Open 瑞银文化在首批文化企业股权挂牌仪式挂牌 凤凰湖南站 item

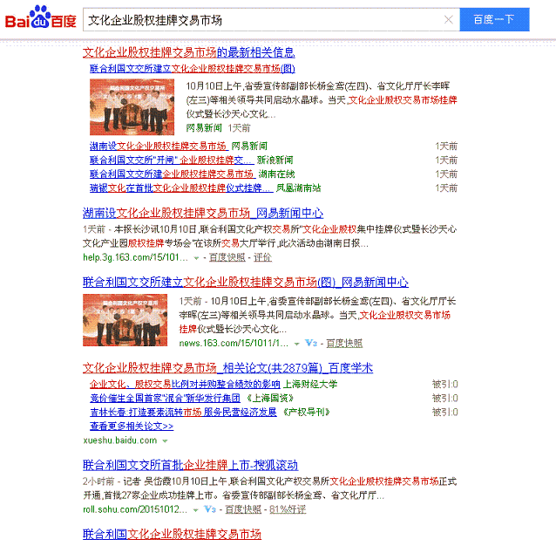point(181,188)
